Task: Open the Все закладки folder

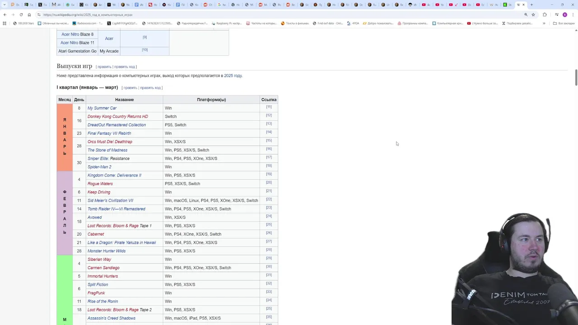Action: pyautogui.click(x=564, y=23)
